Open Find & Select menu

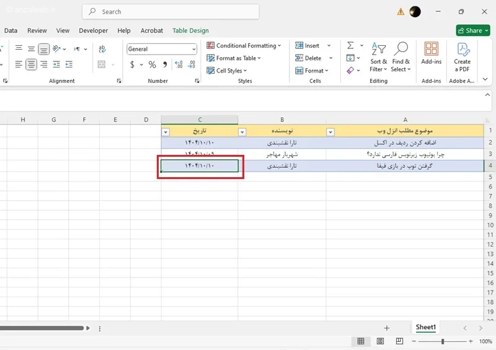pos(401,57)
